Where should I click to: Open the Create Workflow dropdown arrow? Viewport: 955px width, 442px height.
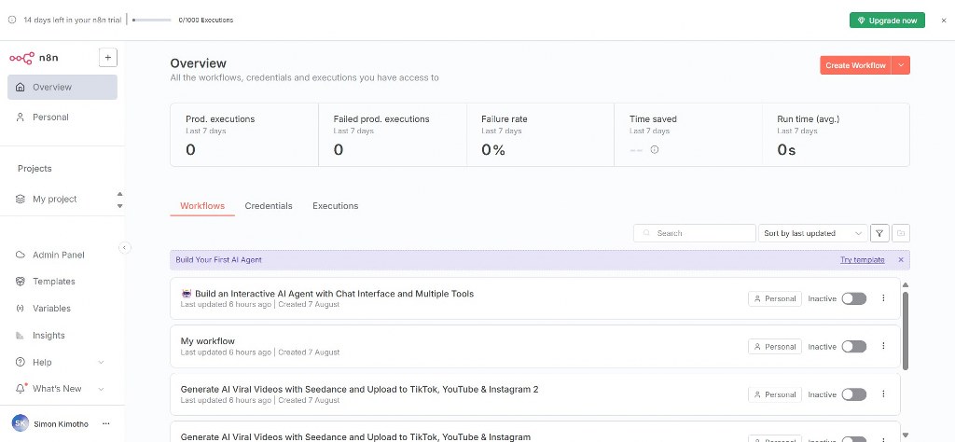[x=901, y=65]
